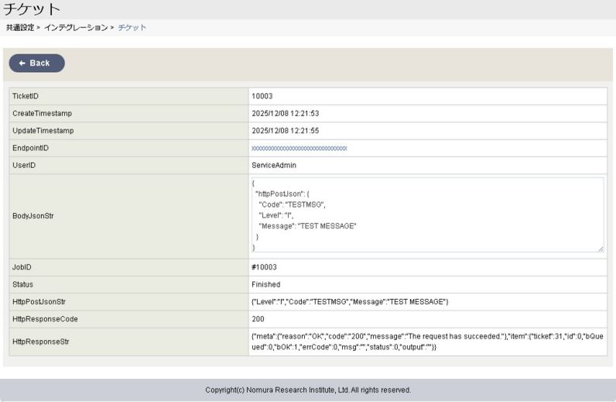The height and width of the screenshot is (402, 616).
Task: Click the "Code": "TESTMSG" line in BodyJsonStr
Action: tap(292, 205)
